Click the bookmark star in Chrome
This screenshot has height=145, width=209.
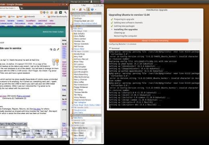(x=47, y=12)
